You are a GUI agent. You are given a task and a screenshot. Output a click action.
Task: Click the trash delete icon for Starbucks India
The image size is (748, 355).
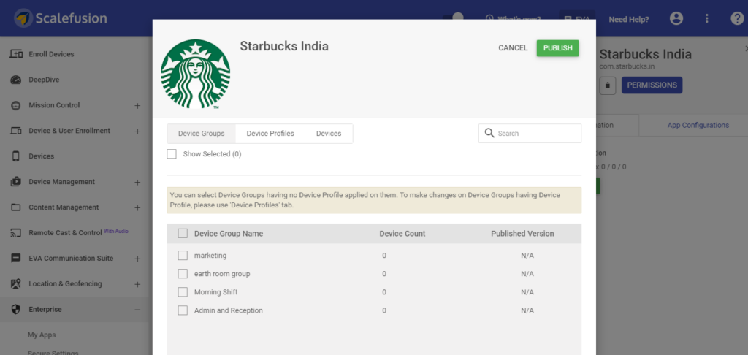click(607, 85)
